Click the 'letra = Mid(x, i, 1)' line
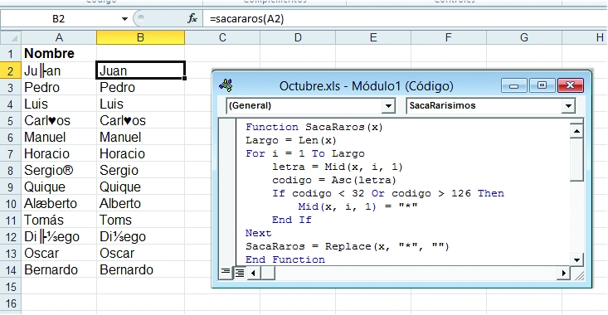This screenshot has width=608, height=315. pos(338,167)
